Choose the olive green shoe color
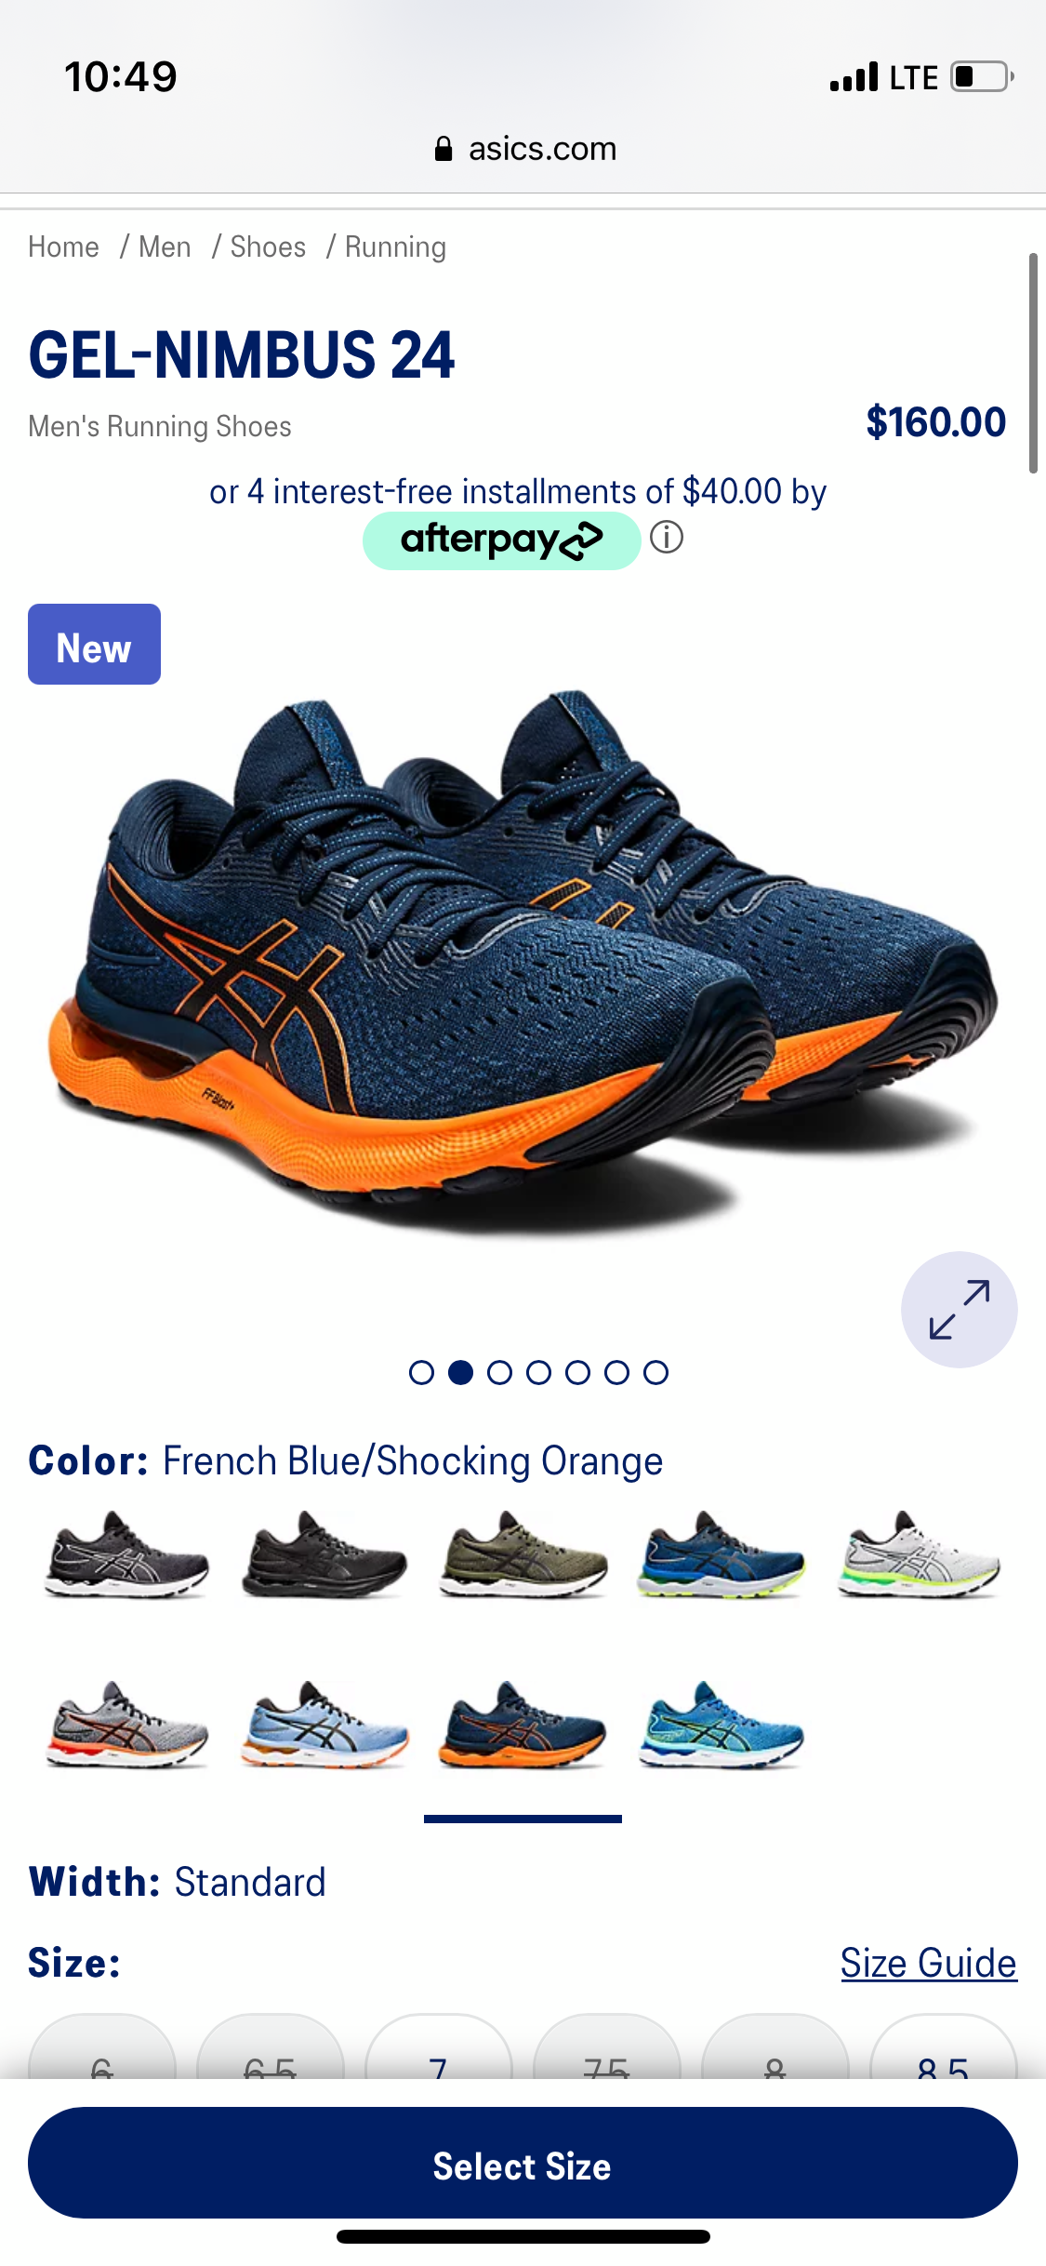This screenshot has height=2266, width=1046. 523,1555
